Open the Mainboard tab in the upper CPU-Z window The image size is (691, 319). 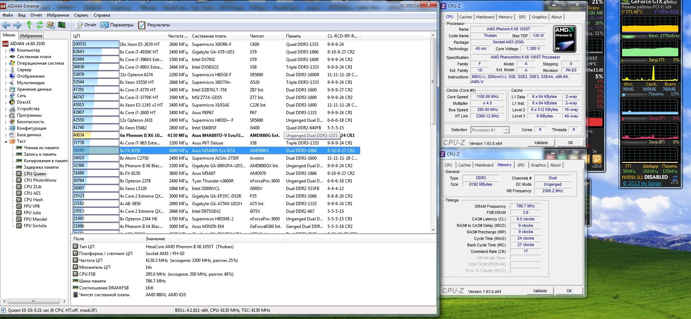pos(485,17)
